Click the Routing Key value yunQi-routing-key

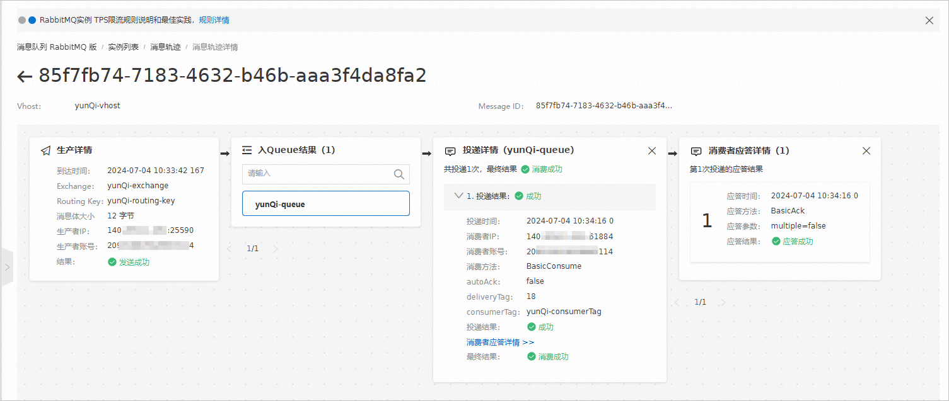[x=141, y=201]
